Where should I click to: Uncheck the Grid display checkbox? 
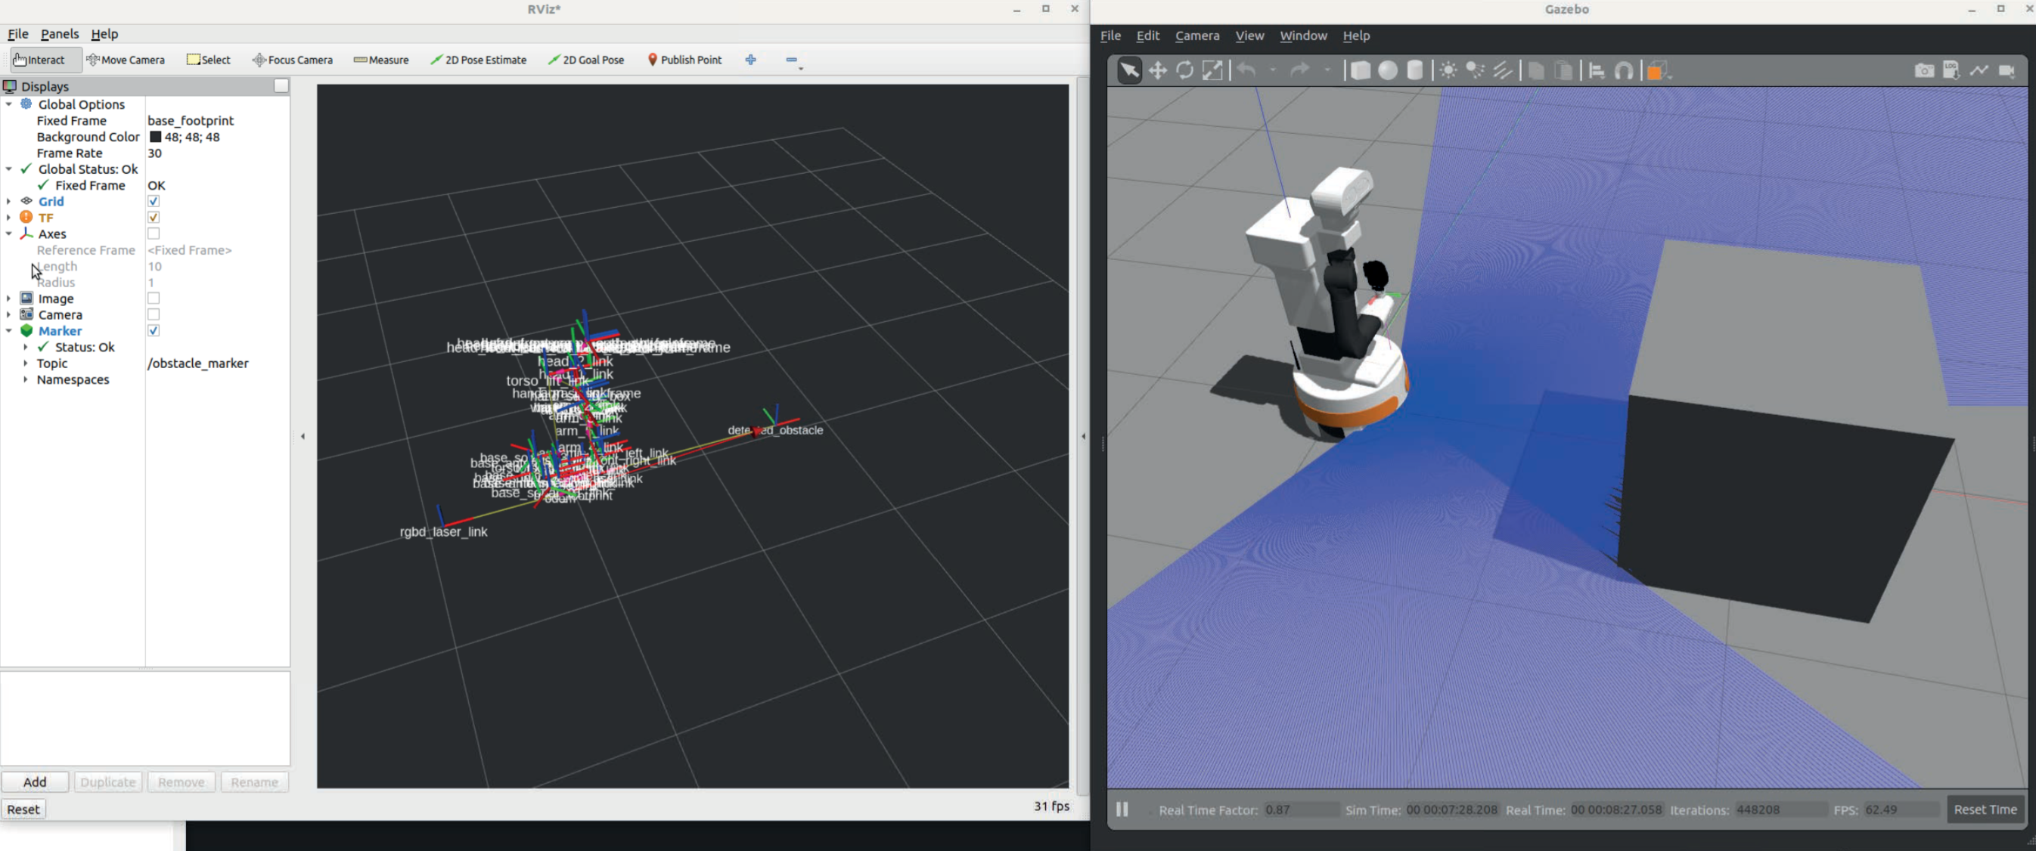coord(154,202)
